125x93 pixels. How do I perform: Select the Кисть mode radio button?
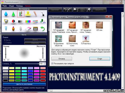(x=5, y=40)
